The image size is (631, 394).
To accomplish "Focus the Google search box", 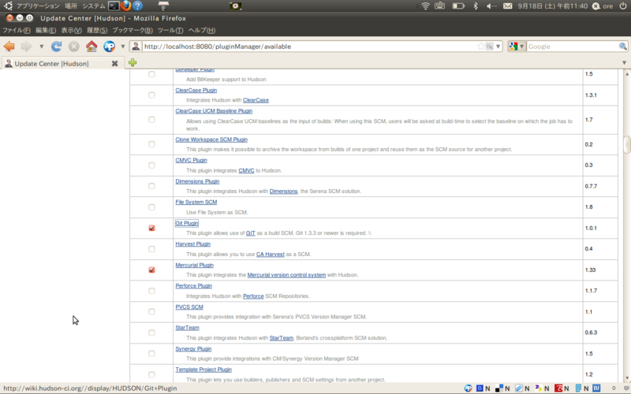I will tap(572, 46).
